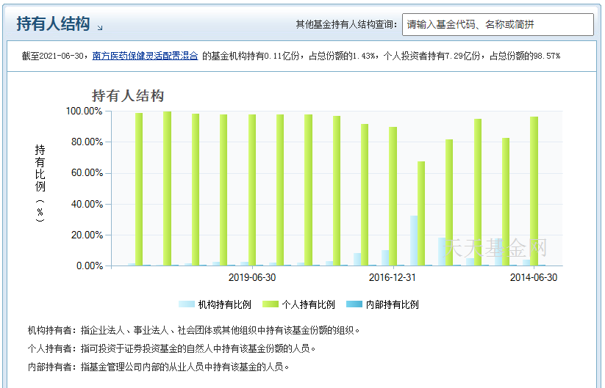Click the 2019-06-30 x-axis date label
The image size is (605, 388).
(252, 277)
